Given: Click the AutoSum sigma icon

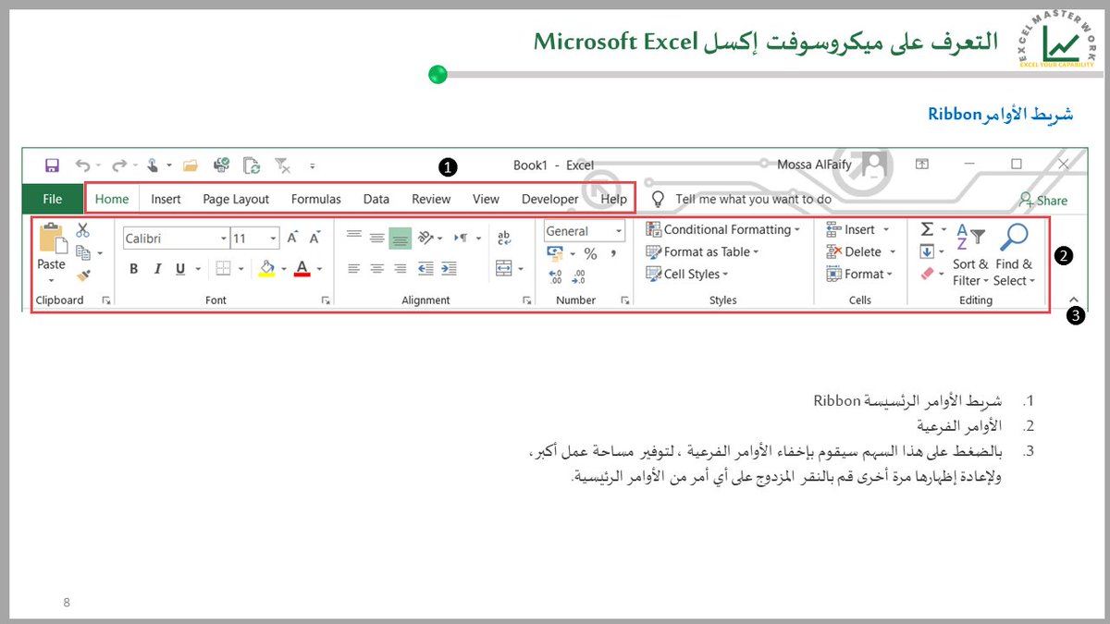Looking at the screenshot, I should (x=927, y=230).
